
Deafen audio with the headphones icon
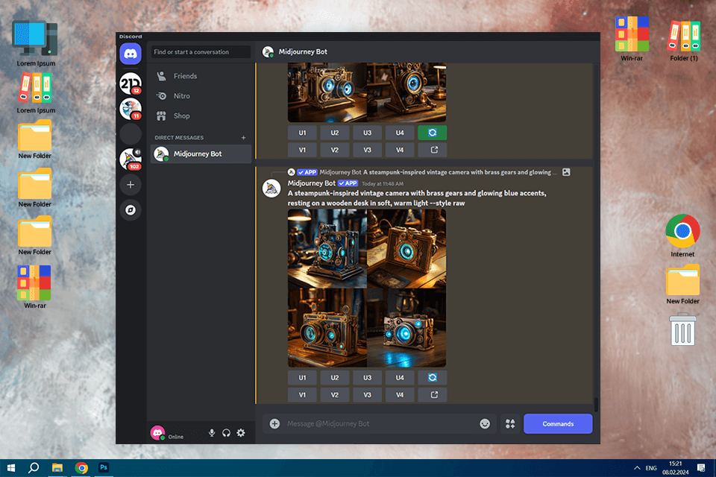pyautogui.click(x=227, y=433)
